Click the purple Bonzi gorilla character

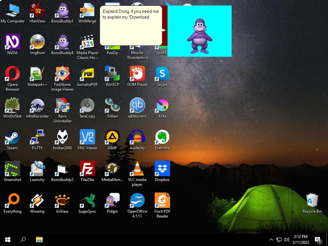click(200, 36)
